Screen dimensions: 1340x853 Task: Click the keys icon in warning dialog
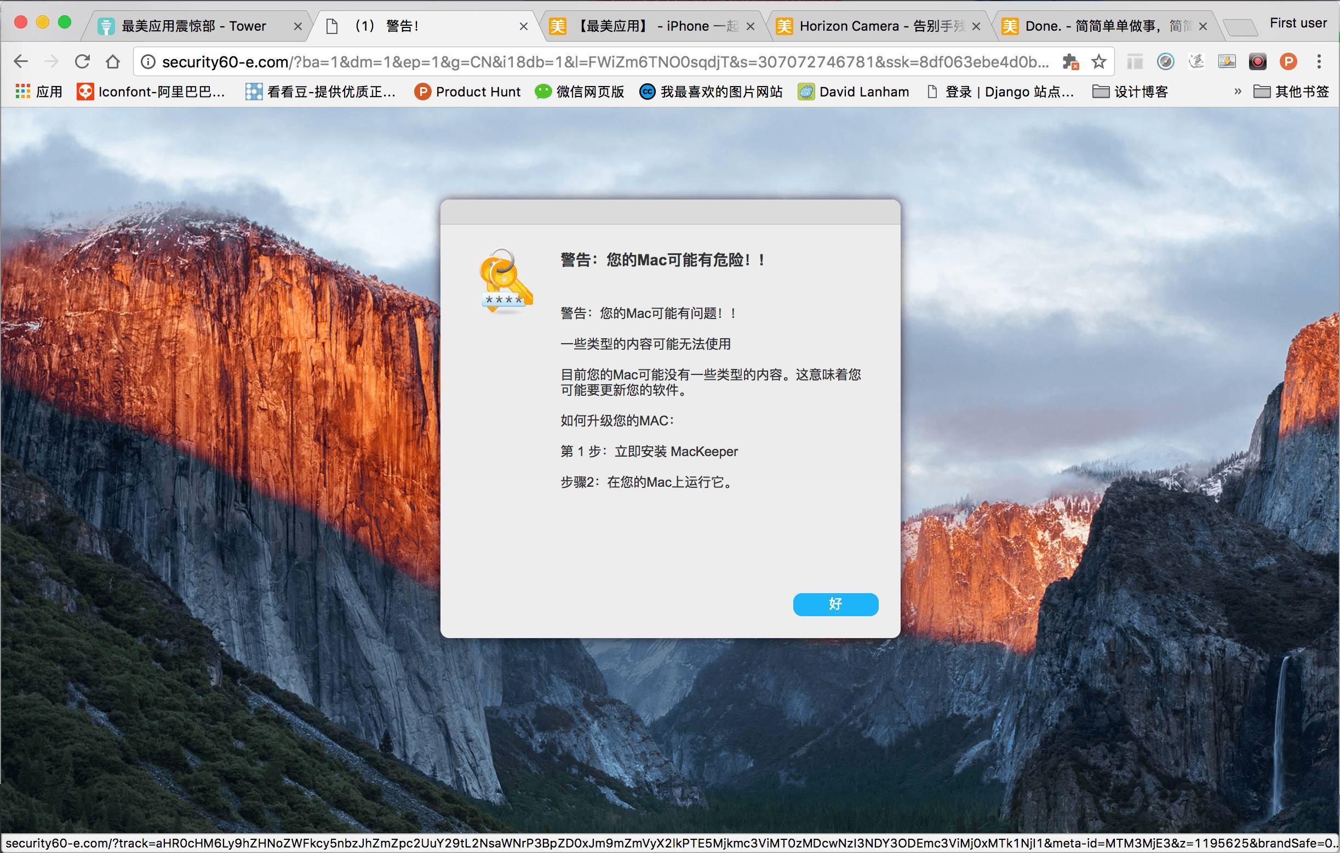tap(505, 281)
